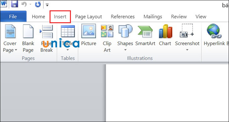Switch to the View tab
Screen dimensions: 229x122
[201, 17]
